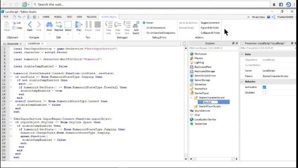Image resolution: width=298 pixels, height=168 pixels.
Task: Click the Paste icon in Clipboard
Action: (7, 25)
